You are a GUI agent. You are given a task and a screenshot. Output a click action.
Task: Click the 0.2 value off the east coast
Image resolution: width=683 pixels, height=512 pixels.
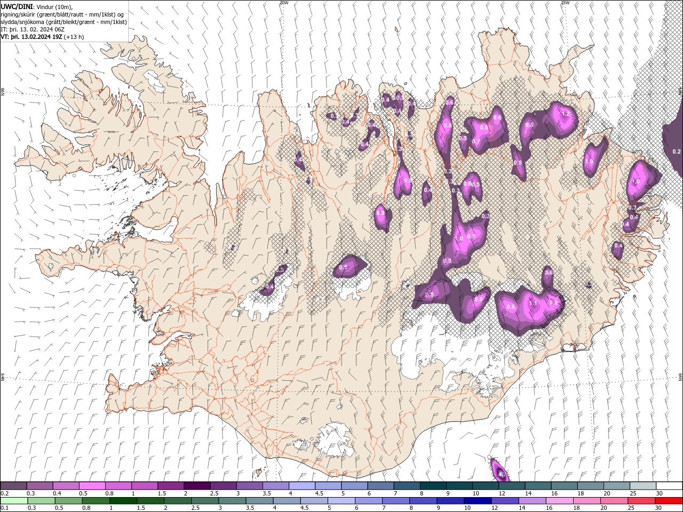[x=677, y=151]
